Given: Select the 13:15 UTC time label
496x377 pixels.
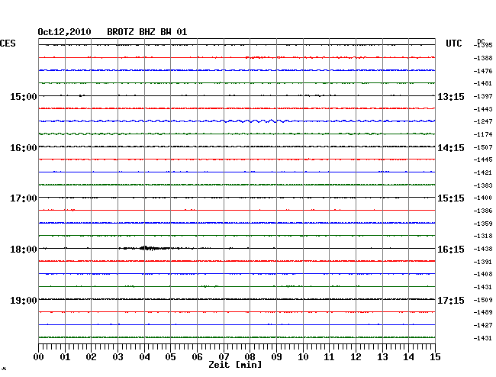Looking at the screenshot, I should pyautogui.click(x=450, y=97).
